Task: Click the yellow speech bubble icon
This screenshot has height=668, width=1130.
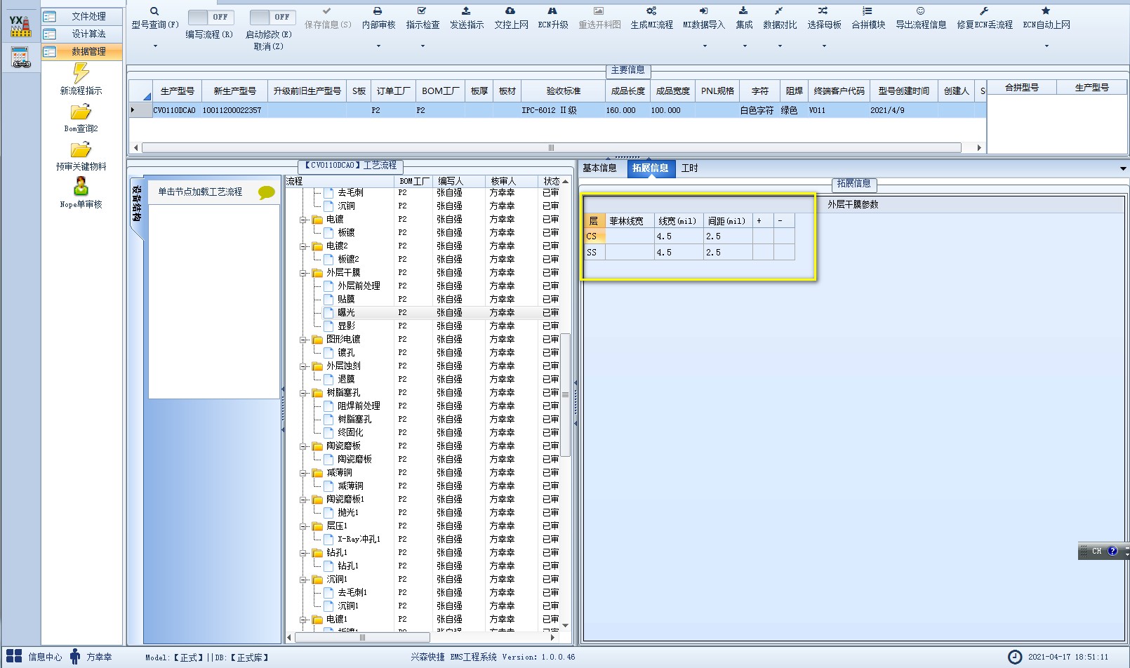Action: point(267,193)
